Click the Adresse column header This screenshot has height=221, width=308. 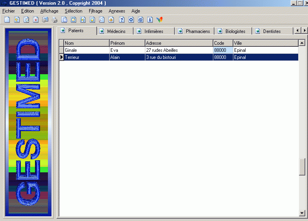point(179,43)
